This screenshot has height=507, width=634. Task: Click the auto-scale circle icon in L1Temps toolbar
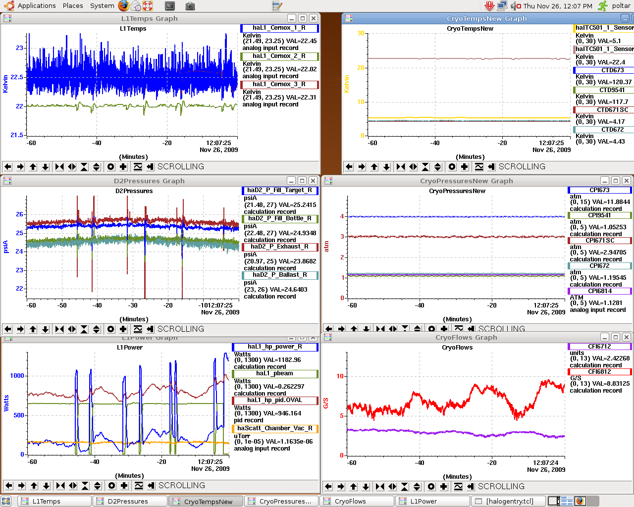point(111,167)
